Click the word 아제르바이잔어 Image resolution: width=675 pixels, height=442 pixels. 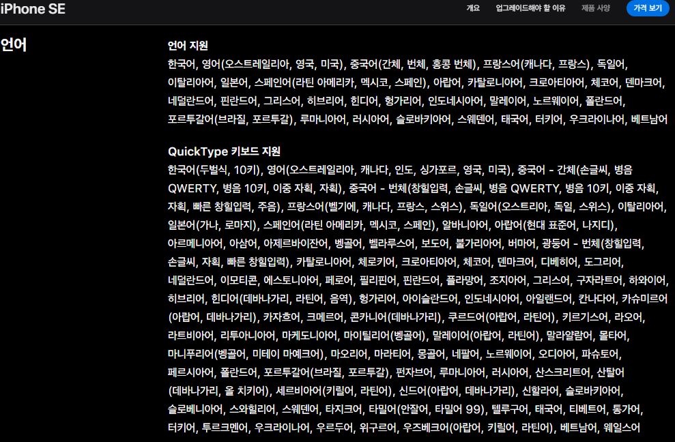point(296,244)
